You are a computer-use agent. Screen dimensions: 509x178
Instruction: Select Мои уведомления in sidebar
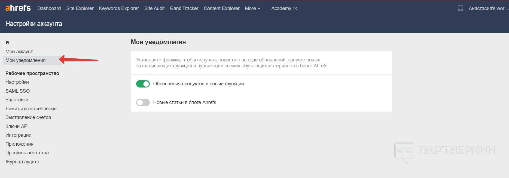(x=26, y=60)
